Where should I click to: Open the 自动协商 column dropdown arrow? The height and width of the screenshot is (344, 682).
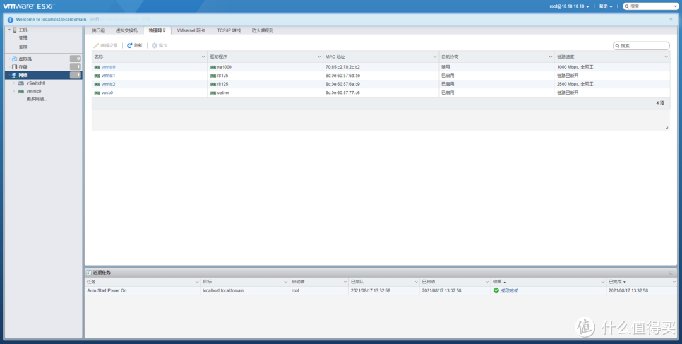pos(551,57)
